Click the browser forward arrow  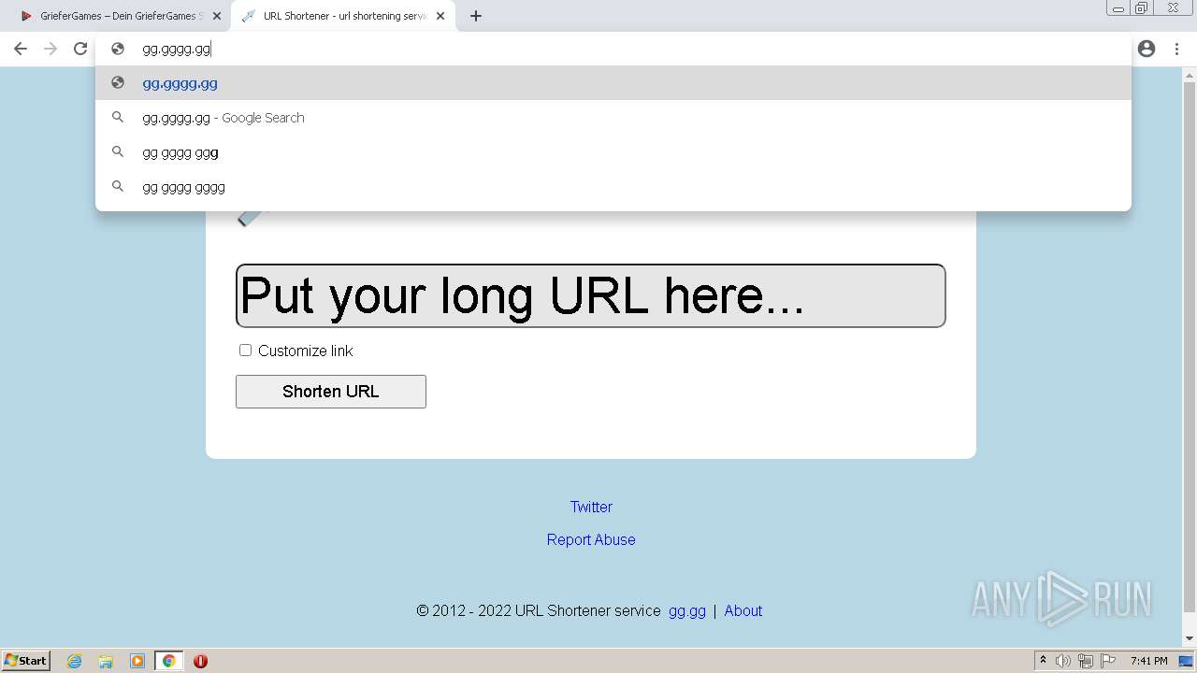(x=50, y=49)
